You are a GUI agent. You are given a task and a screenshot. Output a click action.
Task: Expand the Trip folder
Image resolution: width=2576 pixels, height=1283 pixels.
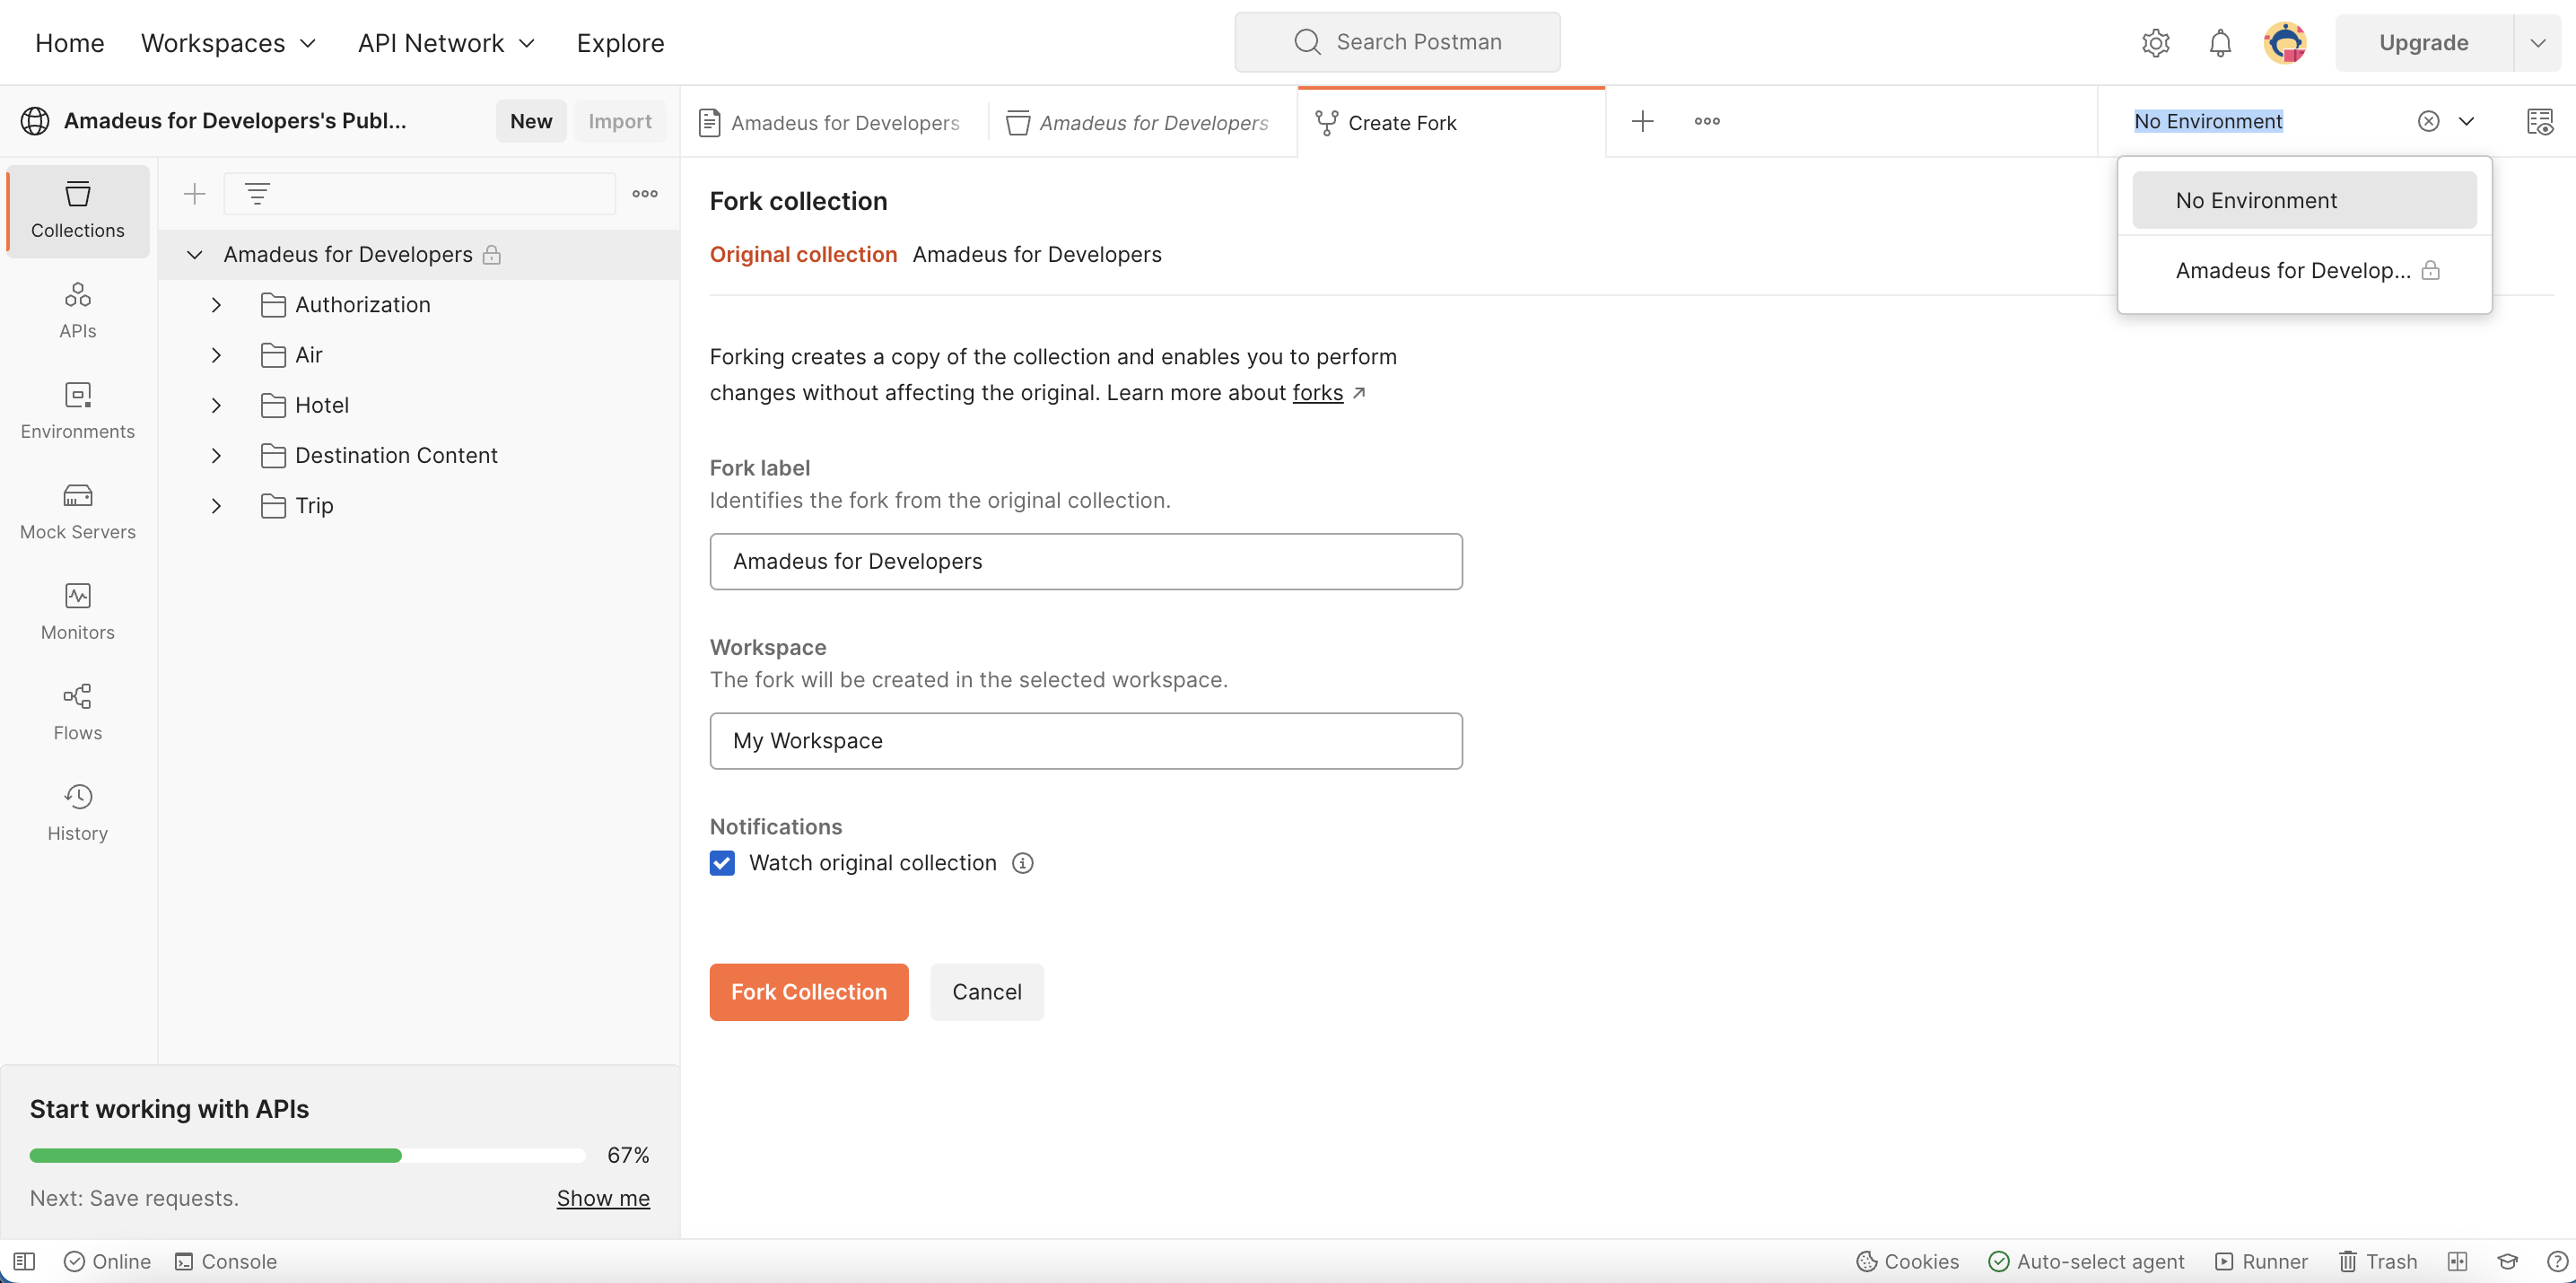(x=216, y=506)
